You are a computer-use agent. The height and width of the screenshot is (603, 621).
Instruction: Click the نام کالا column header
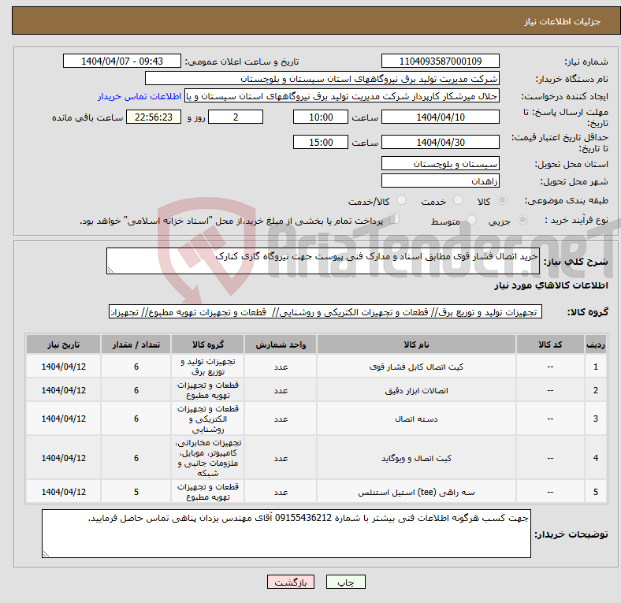pyautogui.click(x=416, y=344)
